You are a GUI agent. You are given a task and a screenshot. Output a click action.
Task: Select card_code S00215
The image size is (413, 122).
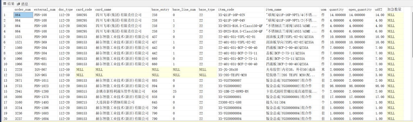tap(81, 102)
